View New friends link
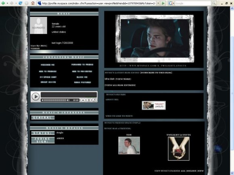 (x=201, y=171)
